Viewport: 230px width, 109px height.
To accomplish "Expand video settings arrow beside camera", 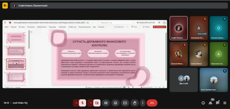I will point(91,103).
